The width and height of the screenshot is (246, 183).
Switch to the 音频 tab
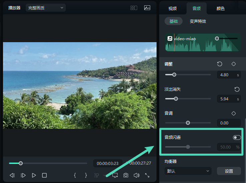(x=196, y=8)
